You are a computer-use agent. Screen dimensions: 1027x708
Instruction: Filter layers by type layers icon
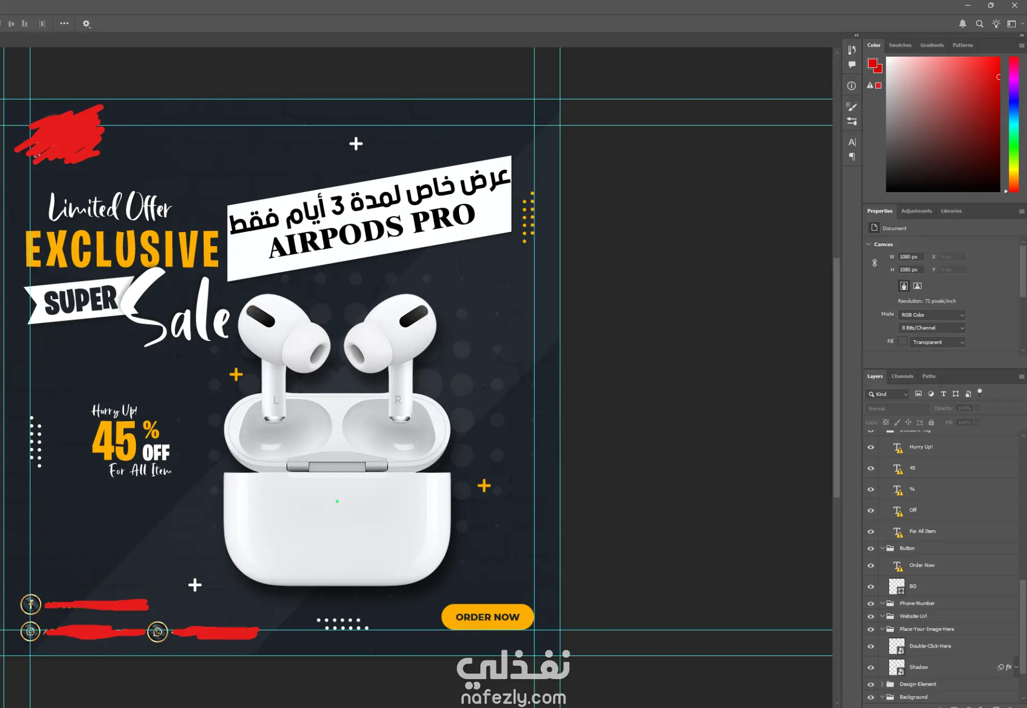(x=944, y=394)
